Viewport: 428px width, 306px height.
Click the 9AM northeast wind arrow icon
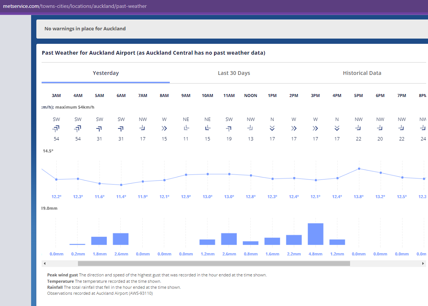186,128
